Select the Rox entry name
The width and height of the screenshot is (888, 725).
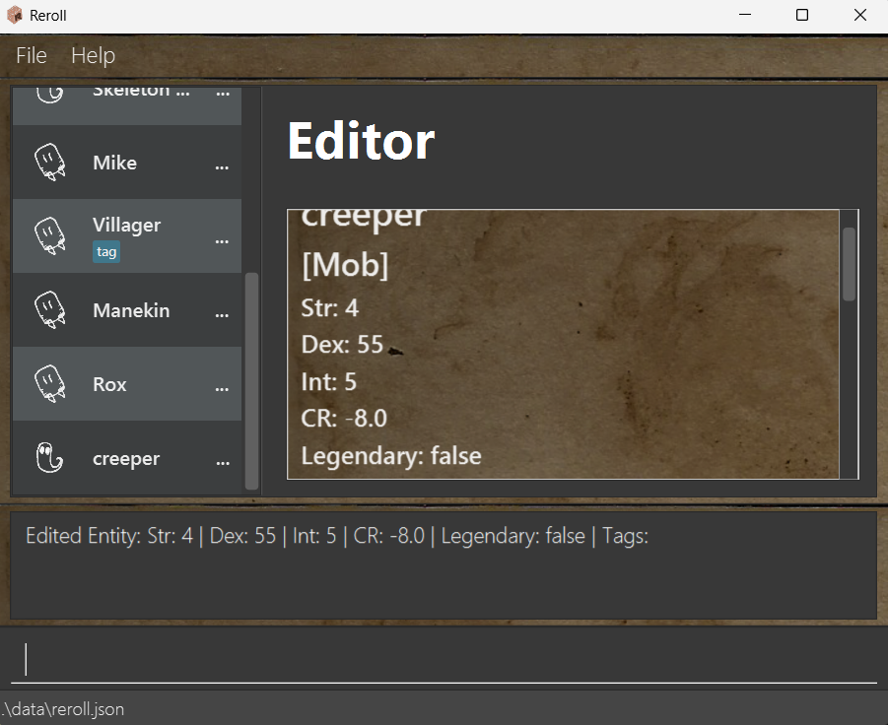tap(109, 385)
